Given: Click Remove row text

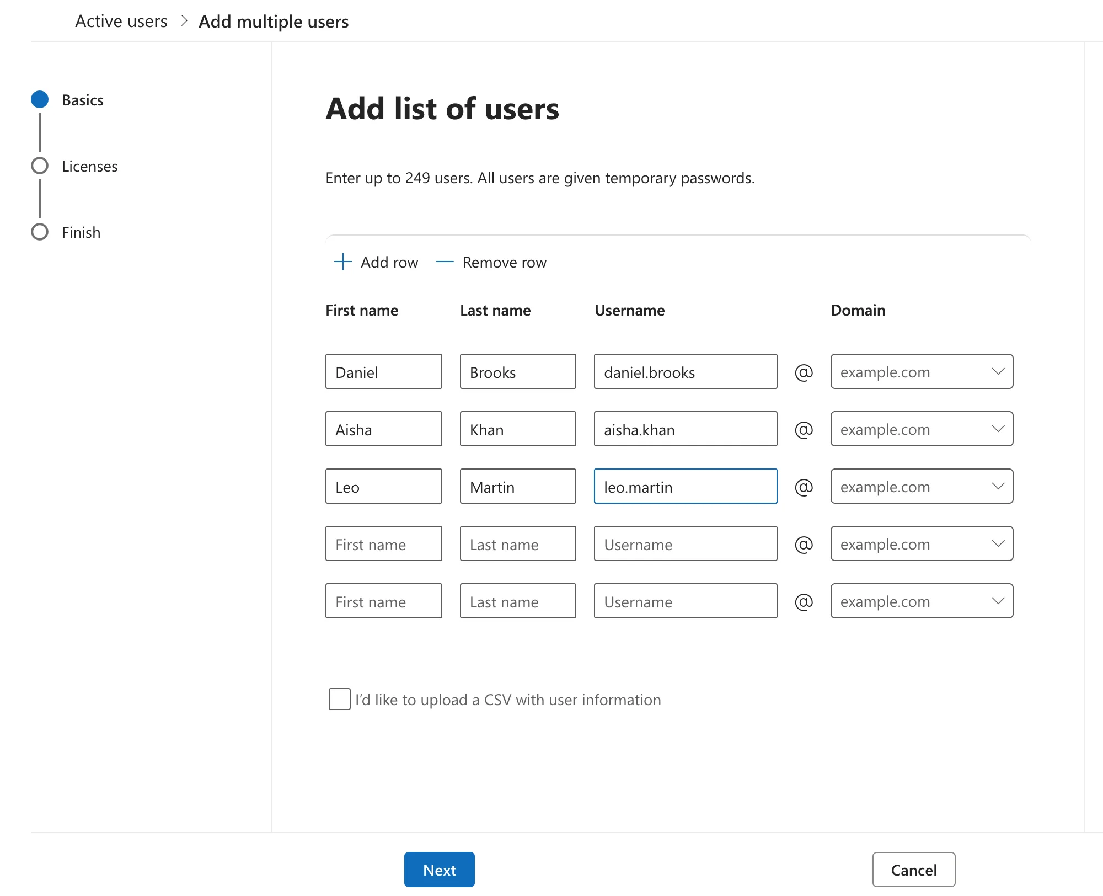Looking at the screenshot, I should [x=505, y=262].
